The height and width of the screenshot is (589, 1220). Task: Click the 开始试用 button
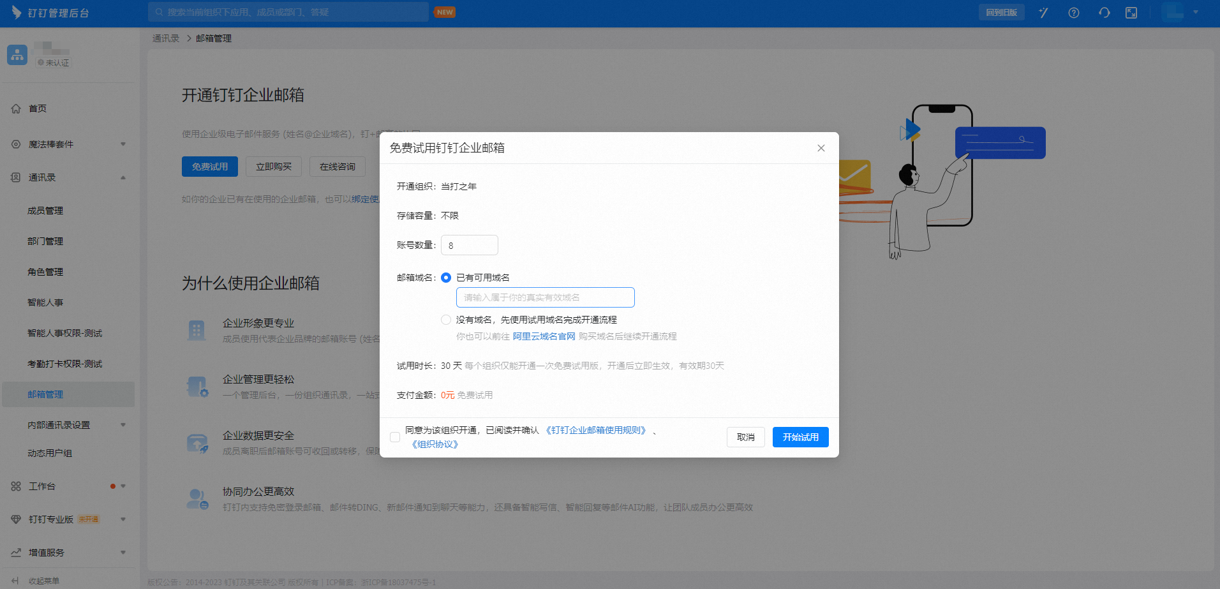click(x=800, y=437)
